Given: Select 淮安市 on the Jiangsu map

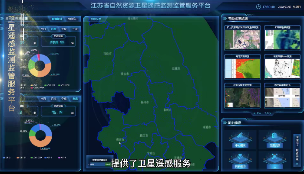Looking at the screenshot, I should (125, 74).
